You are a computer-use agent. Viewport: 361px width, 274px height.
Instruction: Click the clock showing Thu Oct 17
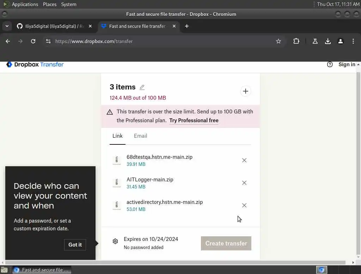tap(338, 4)
